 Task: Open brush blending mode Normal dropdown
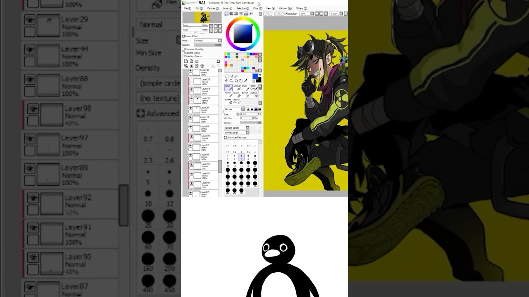click(x=234, y=109)
